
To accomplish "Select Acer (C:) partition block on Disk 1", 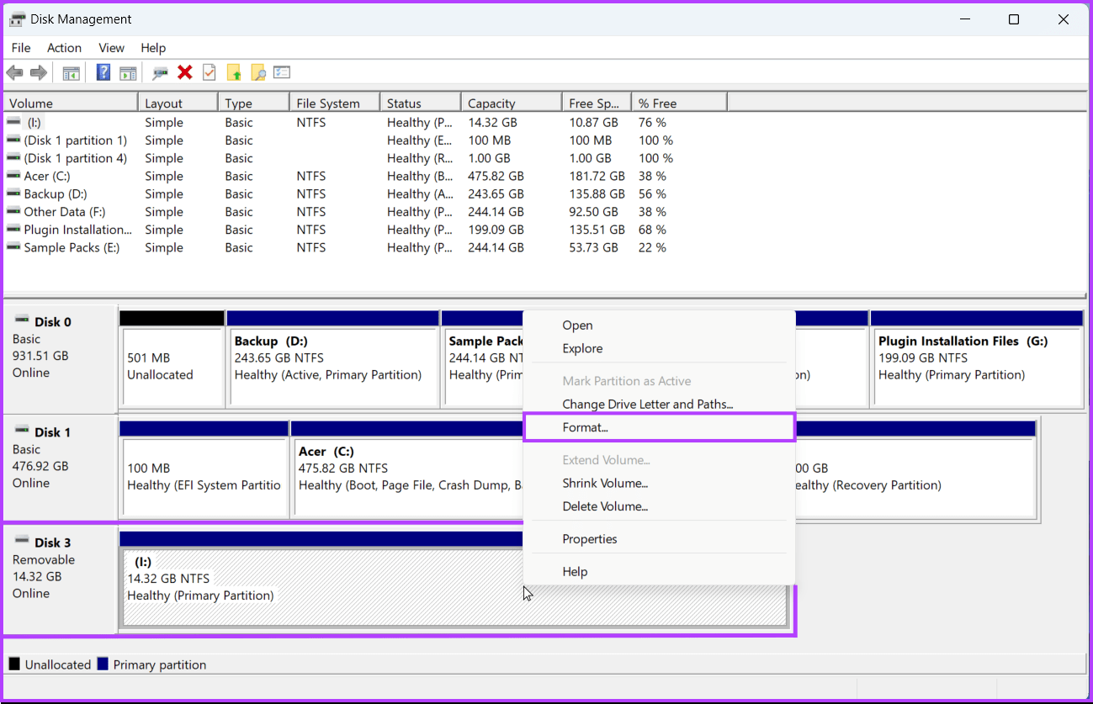I will [407, 469].
